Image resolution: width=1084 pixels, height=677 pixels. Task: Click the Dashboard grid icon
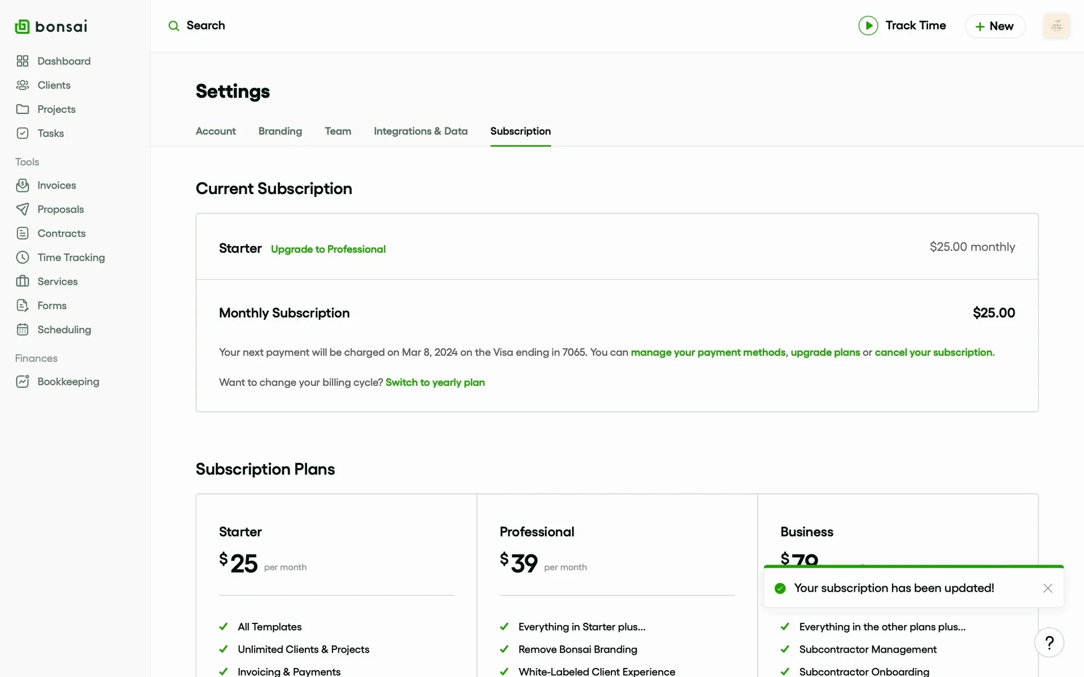23,61
